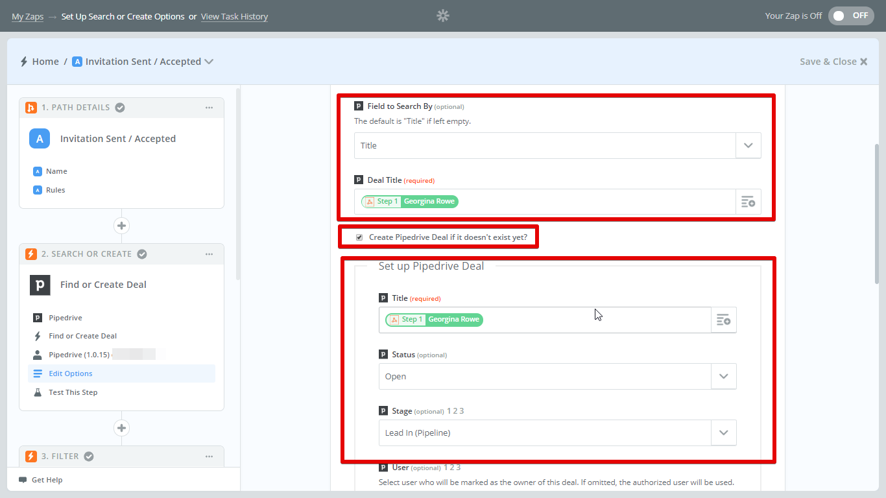Click the Pipedrive icon beside Status label
886x498 pixels.
pos(383,355)
